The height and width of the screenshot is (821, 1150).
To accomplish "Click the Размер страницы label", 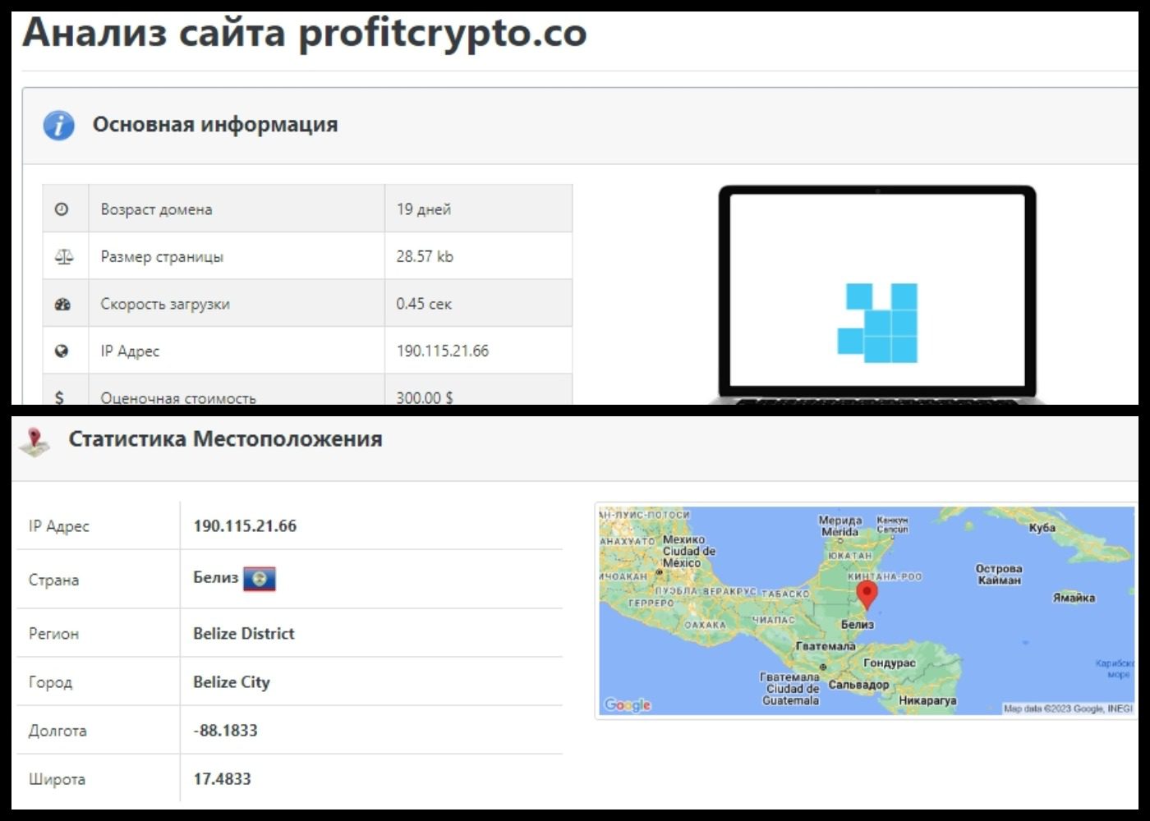I will (x=162, y=257).
